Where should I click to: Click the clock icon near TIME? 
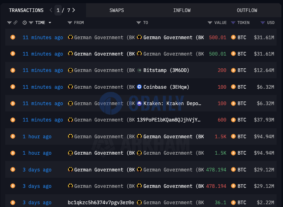(24, 23)
